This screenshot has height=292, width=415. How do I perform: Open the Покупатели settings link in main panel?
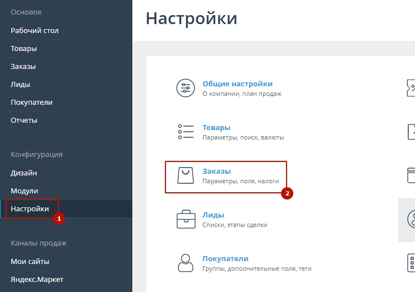225,258
